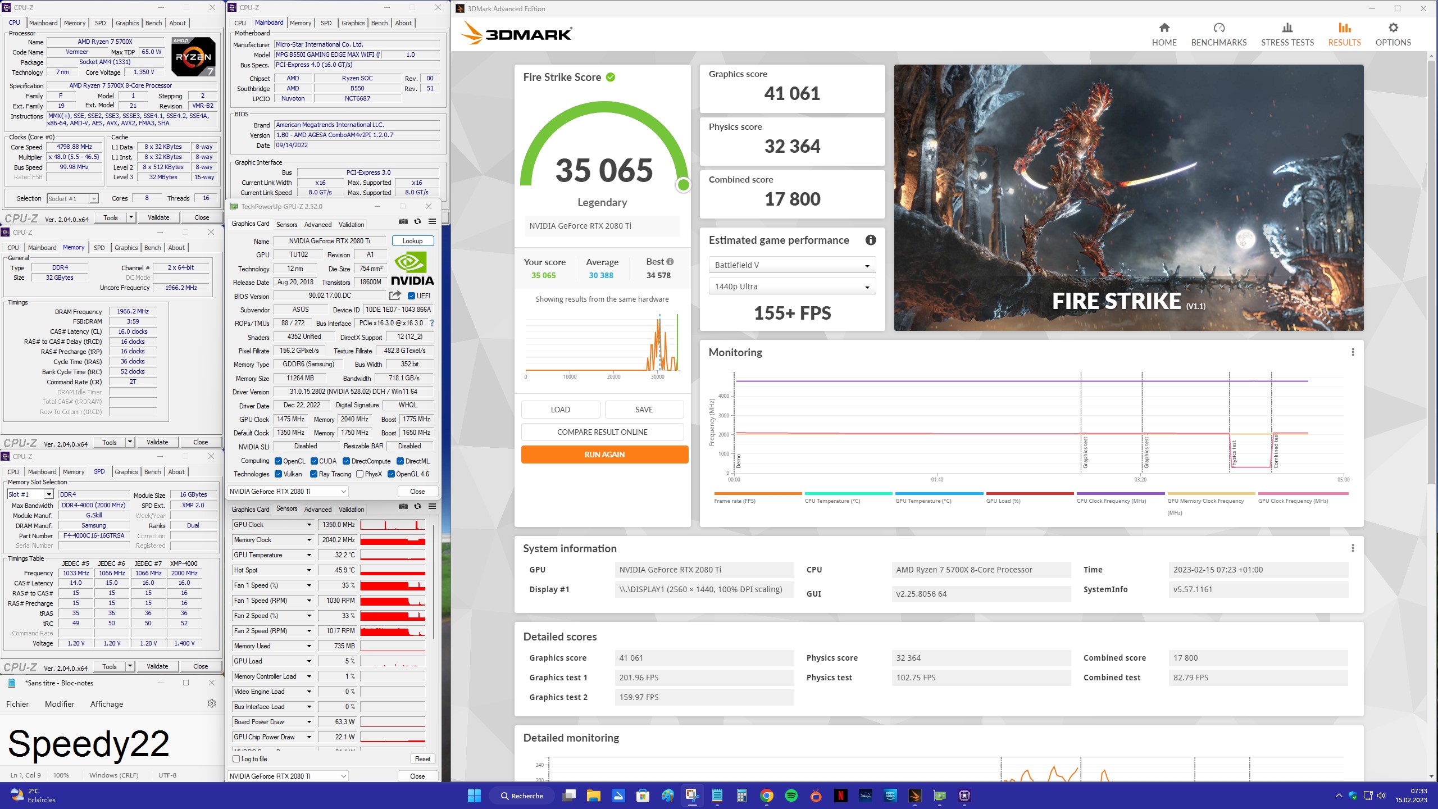Click CPU Clock Frequency legend color bar

coord(1120,493)
